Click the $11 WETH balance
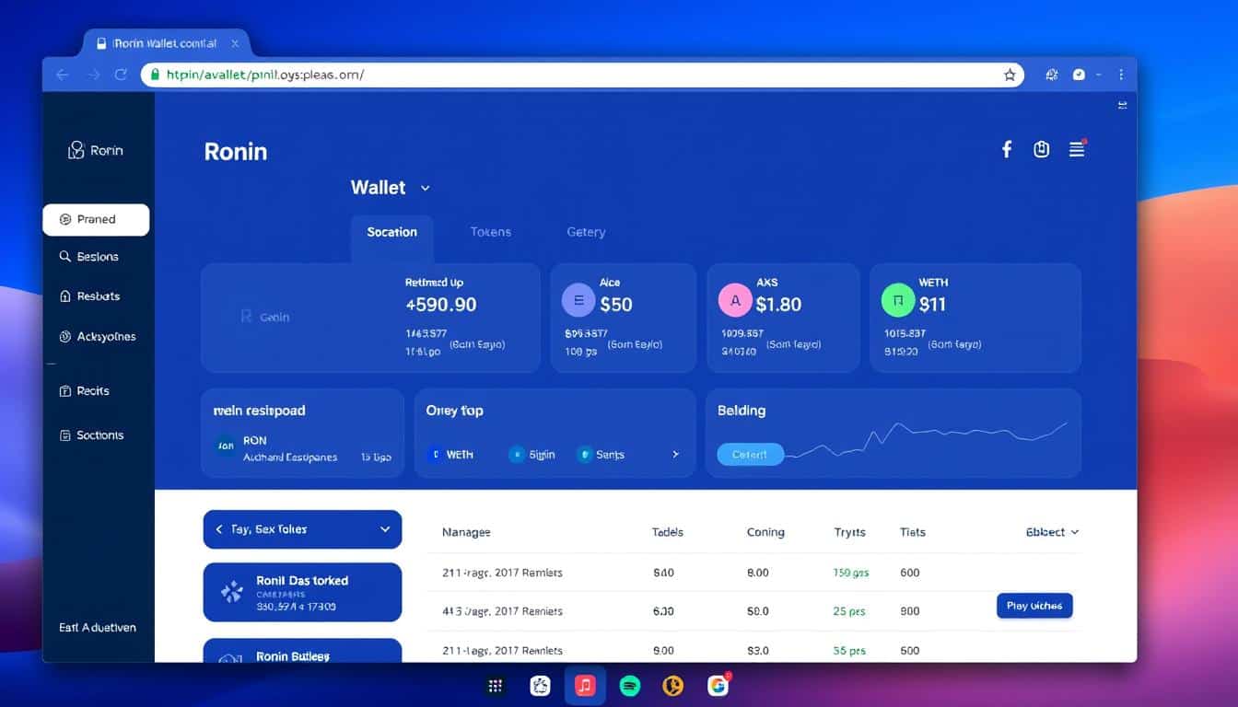The height and width of the screenshot is (707, 1238). click(x=932, y=305)
